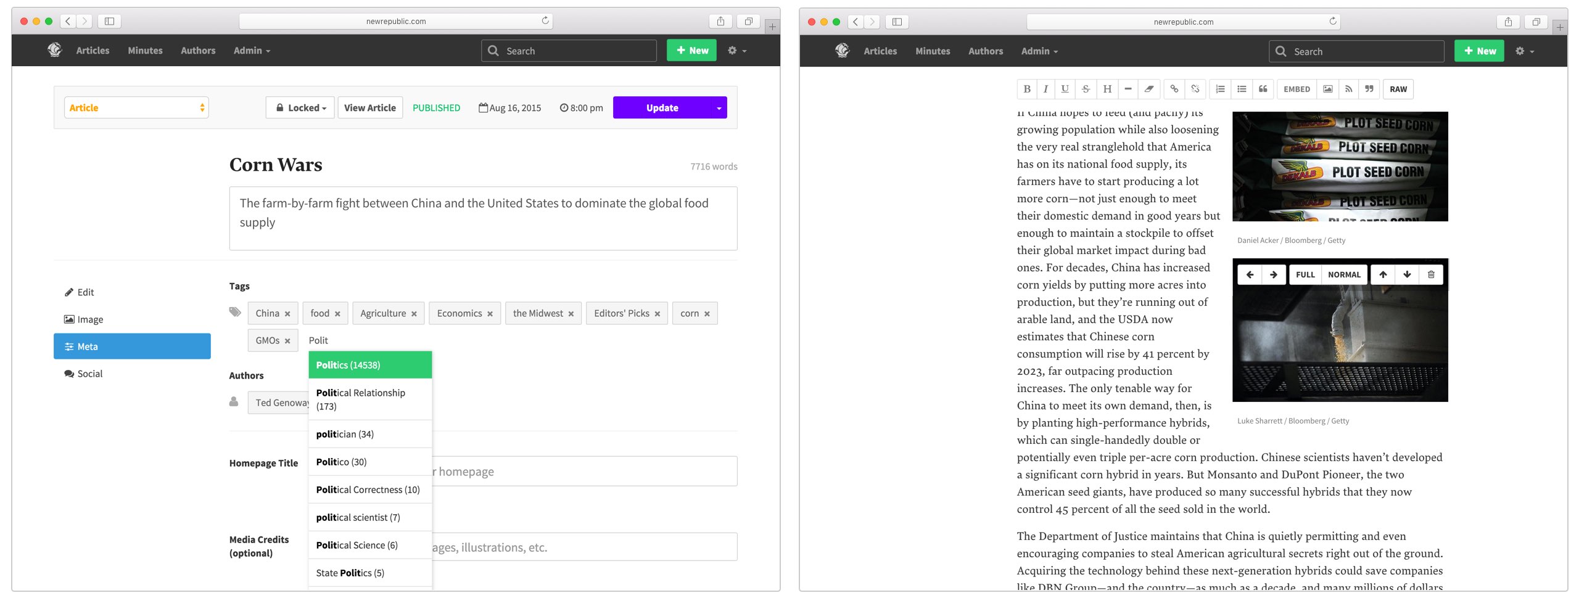Screen dimensions: 1579x598
Task: Open the Update button's dropdown arrow
Action: (719, 107)
